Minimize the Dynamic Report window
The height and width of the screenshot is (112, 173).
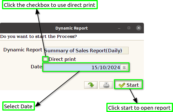pyautogui.click(x=119, y=28)
